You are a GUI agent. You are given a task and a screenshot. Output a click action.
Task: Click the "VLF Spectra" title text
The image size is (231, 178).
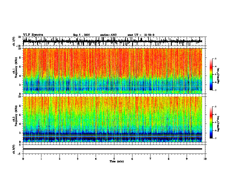click(x=33, y=35)
